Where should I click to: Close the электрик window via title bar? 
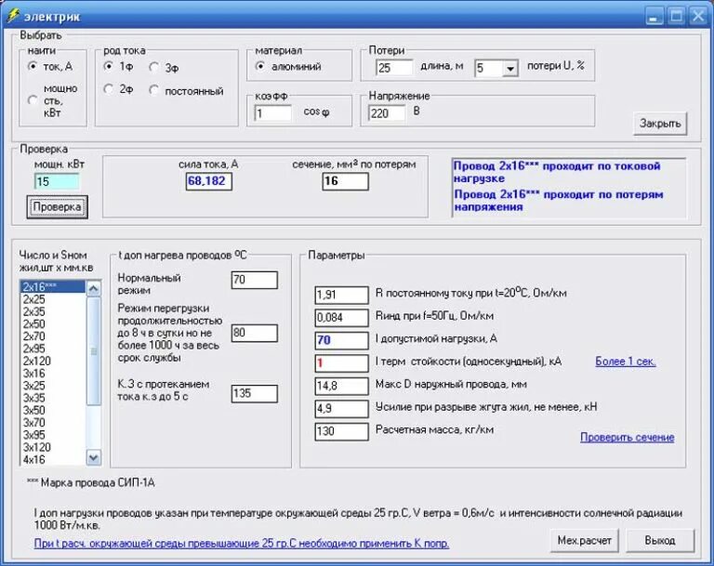(698, 16)
